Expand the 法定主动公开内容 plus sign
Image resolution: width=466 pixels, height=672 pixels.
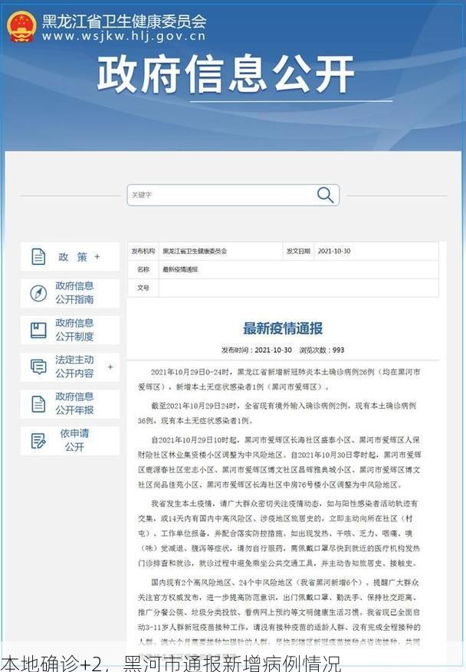pyautogui.click(x=110, y=367)
